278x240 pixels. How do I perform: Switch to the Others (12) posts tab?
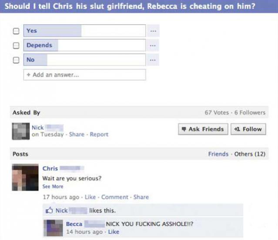click(x=250, y=154)
